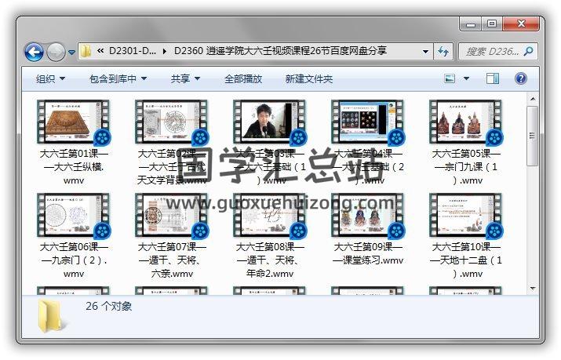Viewport: 561px width, 360px height.
Task: Click file name 大六壬第05课——宗门九课(1).wmv
Action: (x=467, y=167)
